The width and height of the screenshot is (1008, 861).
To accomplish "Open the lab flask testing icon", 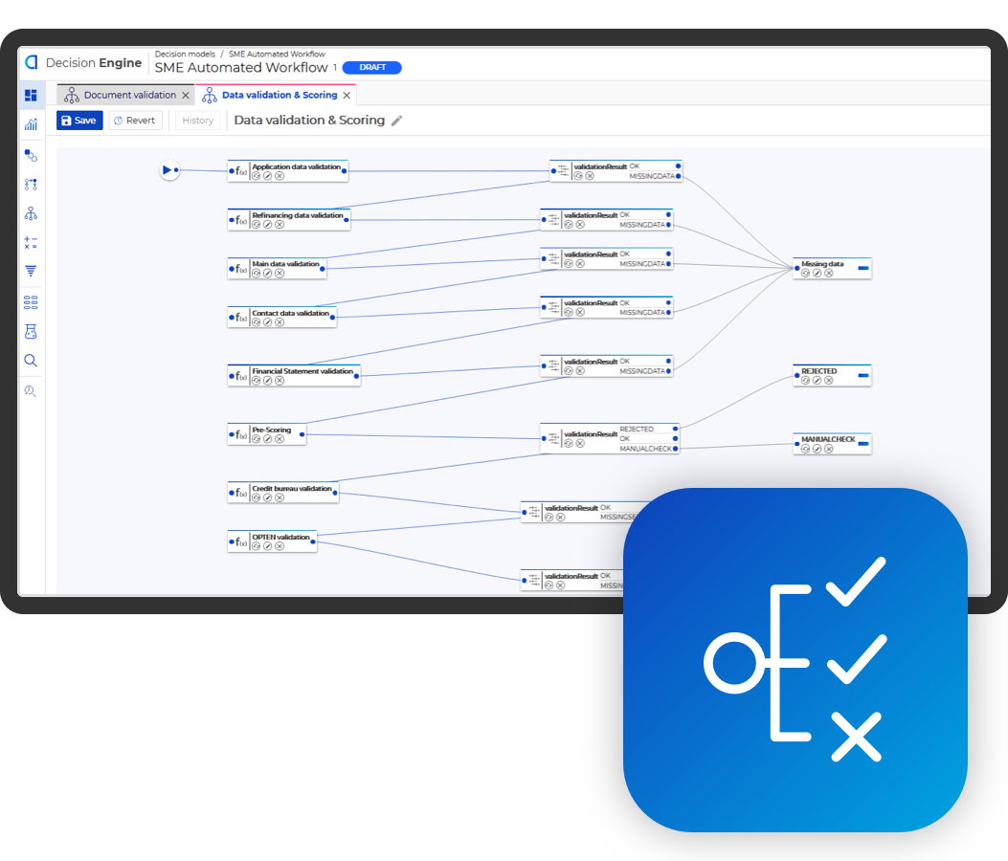I will (31, 332).
